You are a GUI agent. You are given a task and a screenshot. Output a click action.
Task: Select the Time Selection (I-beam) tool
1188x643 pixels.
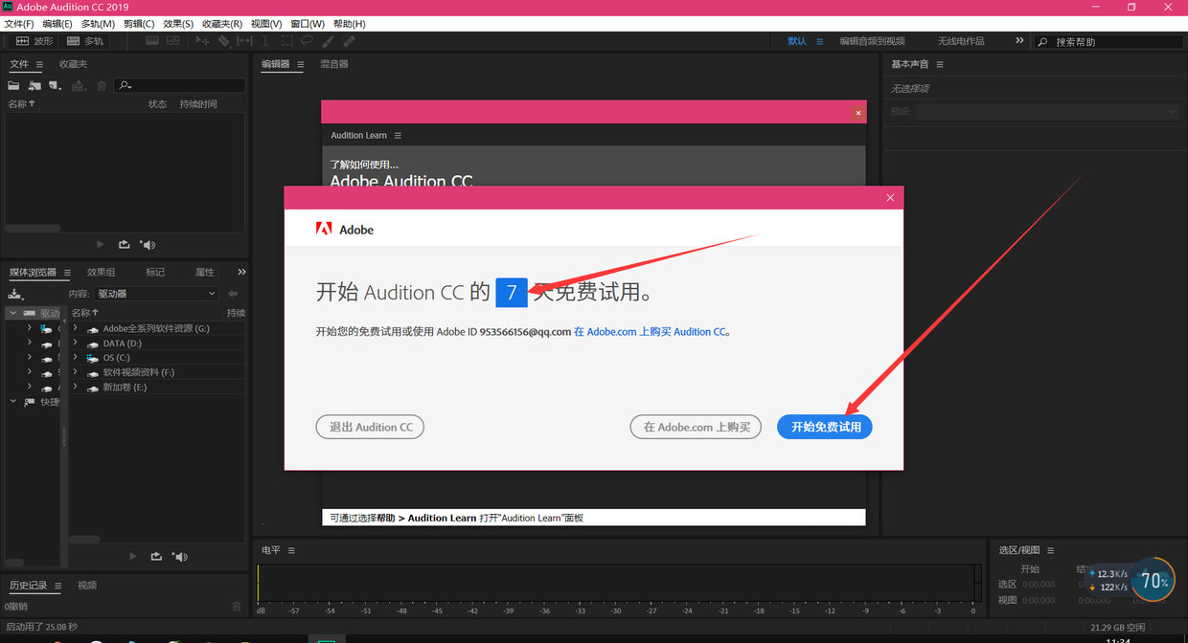pyautogui.click(x=265, y=41)
